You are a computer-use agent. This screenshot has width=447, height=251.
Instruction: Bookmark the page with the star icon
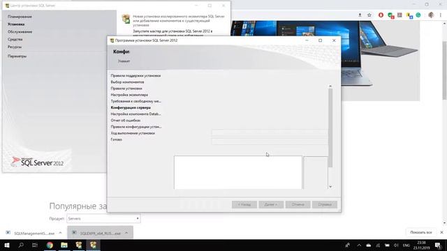click(369, 15)
